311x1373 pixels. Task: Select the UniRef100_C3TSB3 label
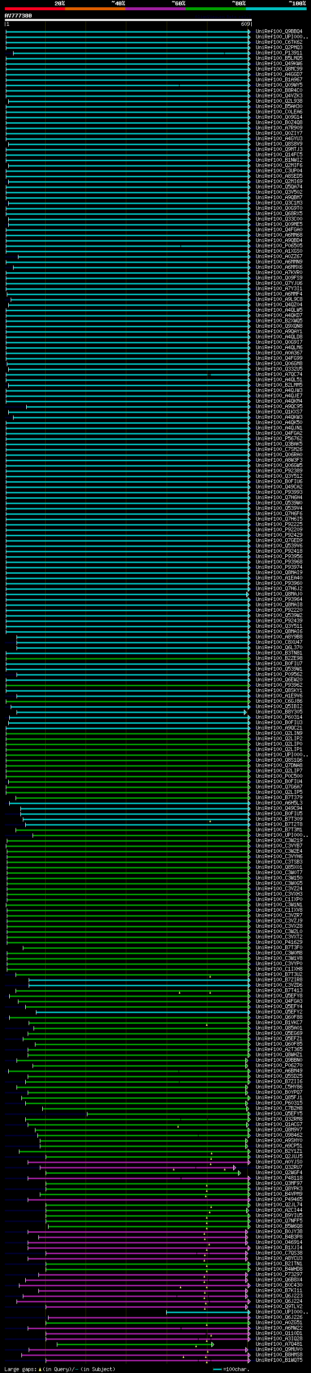(x=279, y=862)
